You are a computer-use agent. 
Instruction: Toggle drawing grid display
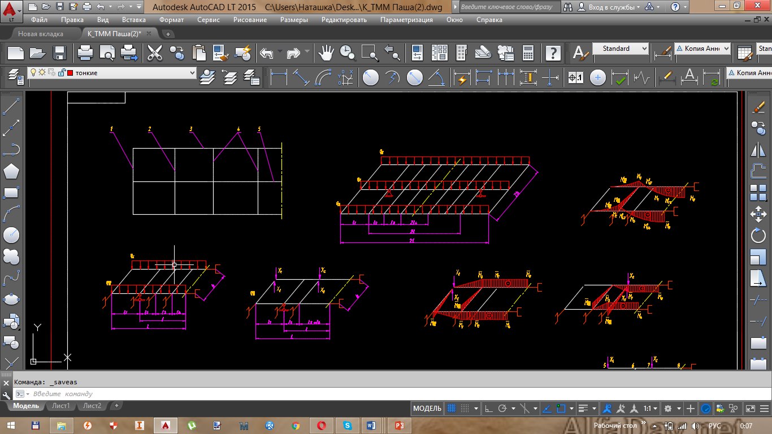[x=452, y=408]
